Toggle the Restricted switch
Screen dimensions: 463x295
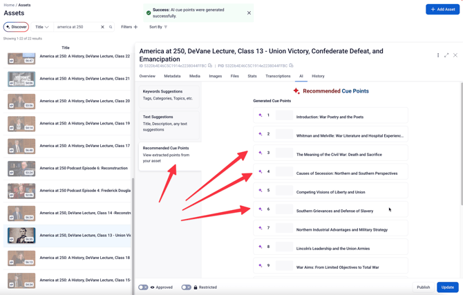[x=187, y=287]
